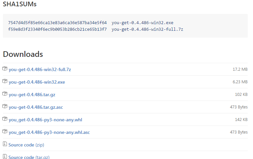Download Source code (tar.gz)
Viewport: 253px width, 159px height.
click(x=29, y=157)
